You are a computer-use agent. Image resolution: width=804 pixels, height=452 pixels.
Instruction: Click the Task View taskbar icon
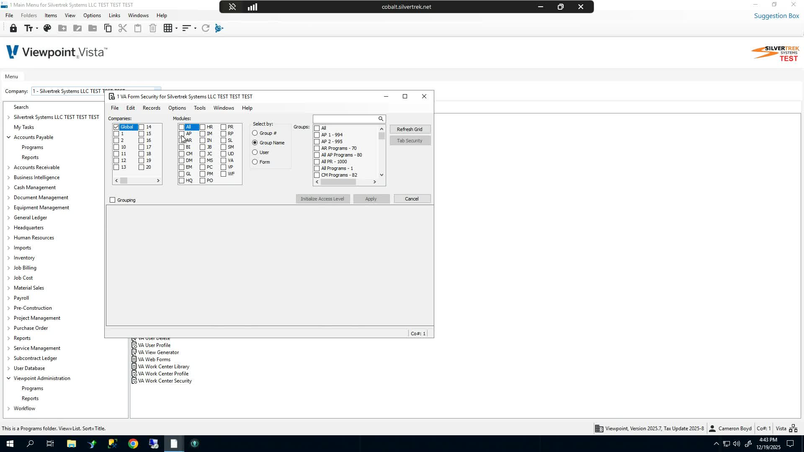click(50, 444)
